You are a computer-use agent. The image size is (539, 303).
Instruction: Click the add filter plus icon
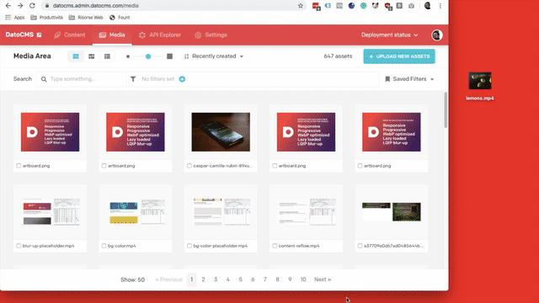click(182, 79)
